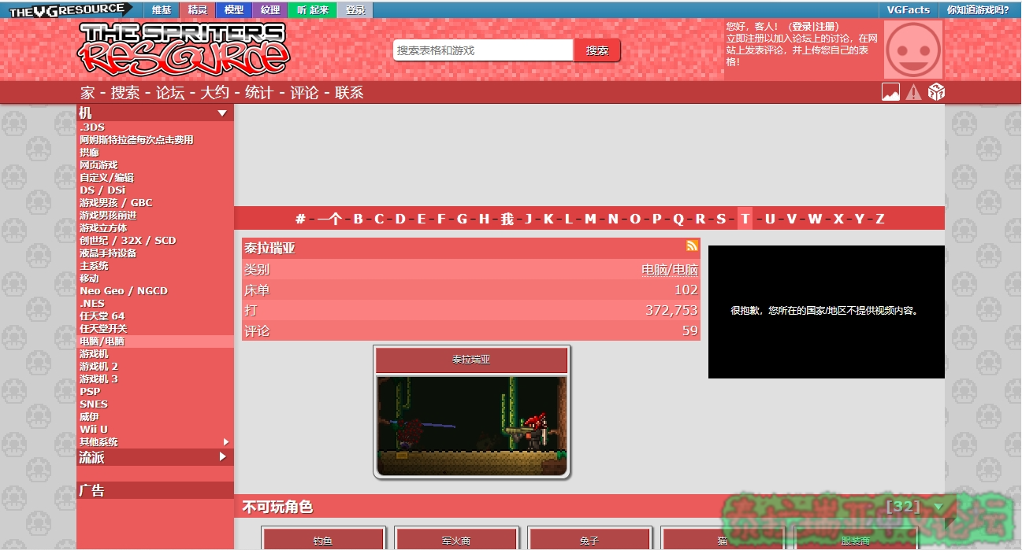Click the 电脑/电脑 category value link

[x=670, y=270]
